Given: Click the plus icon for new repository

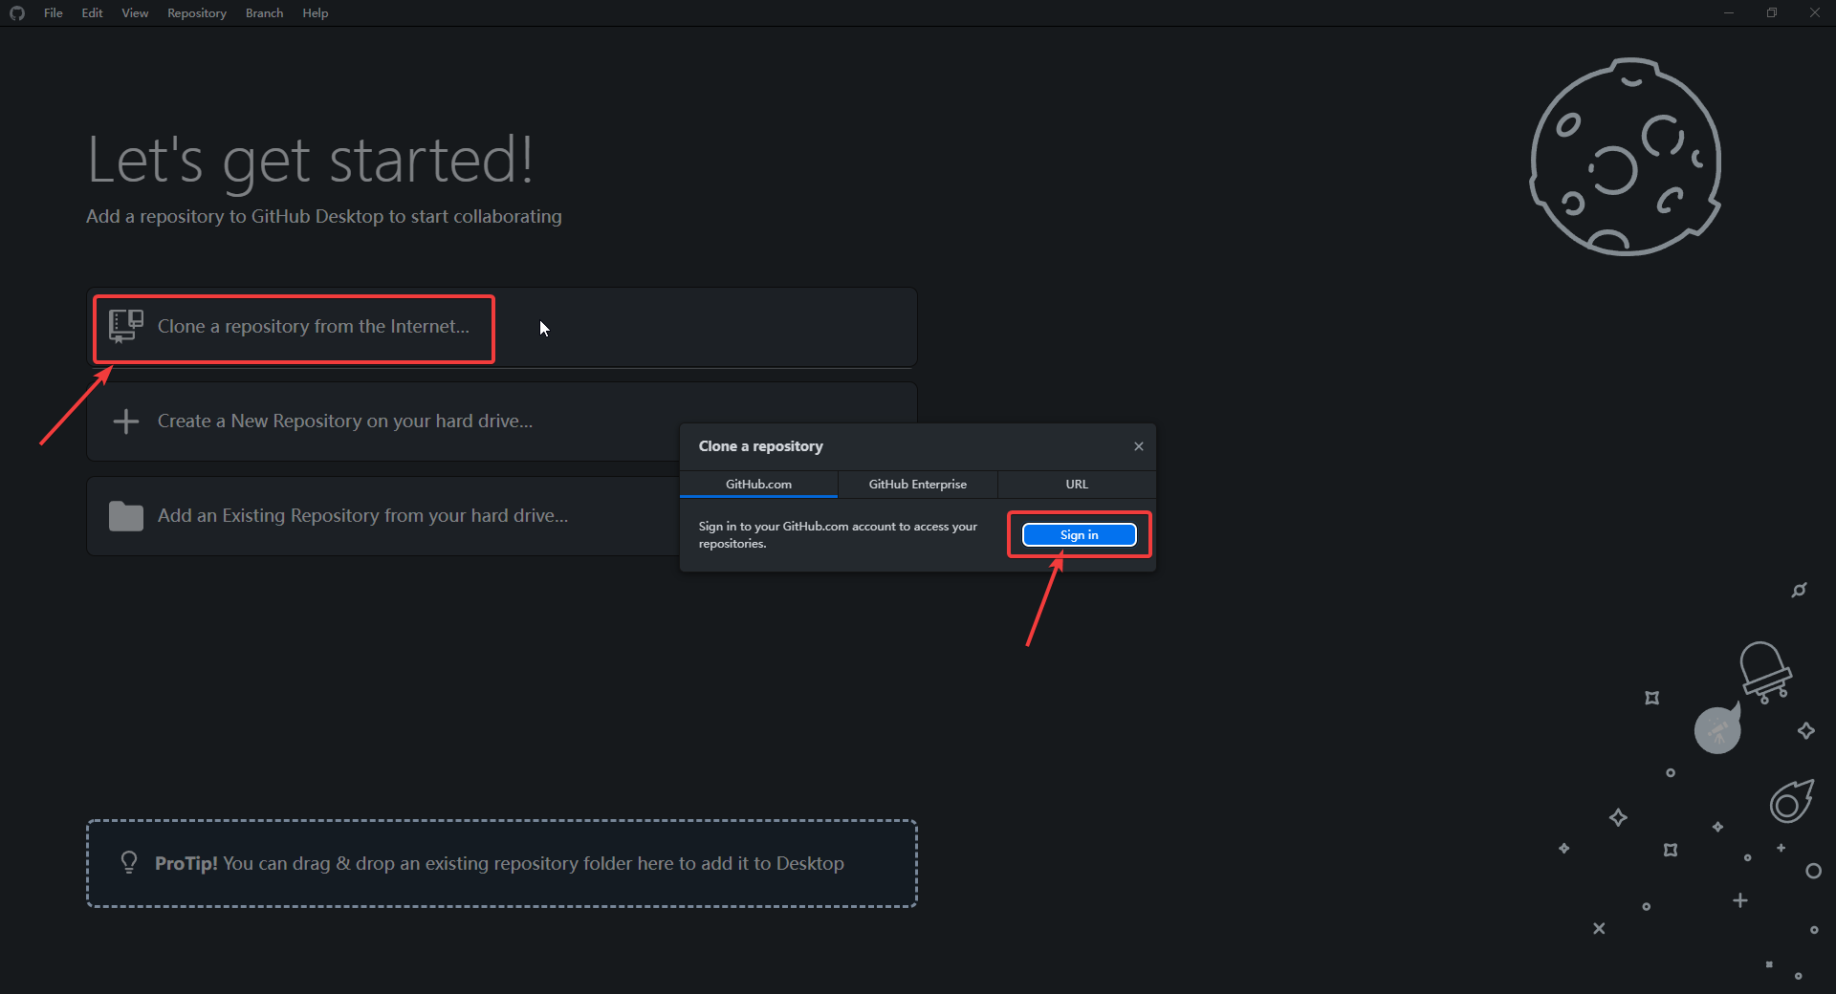Looking at the screenshot, I should 125,421.
